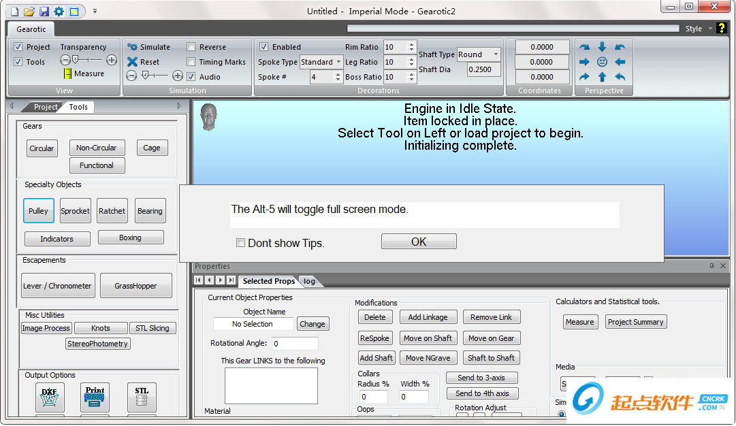Click the right-pointing perspective arrow
Viewport: 736px width, 426px height.
[584, 61]
